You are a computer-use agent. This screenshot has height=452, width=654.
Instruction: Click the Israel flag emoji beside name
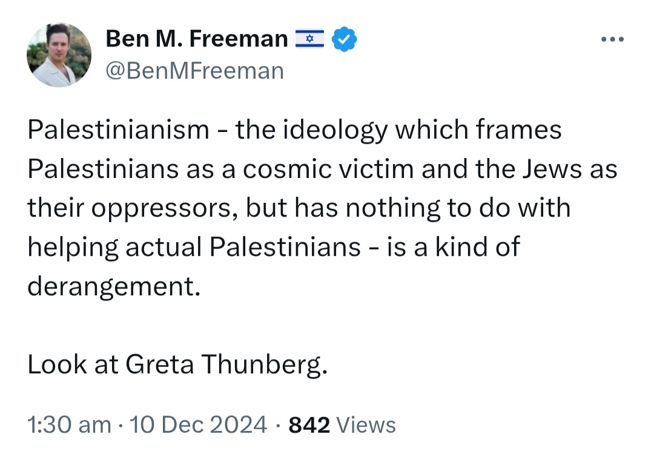[309, 39]
